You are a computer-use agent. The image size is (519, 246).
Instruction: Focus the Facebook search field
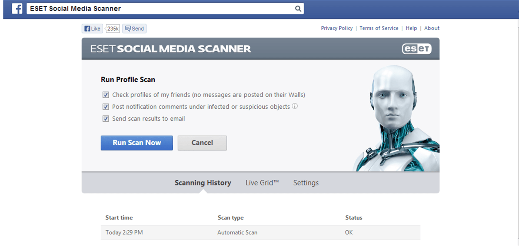click(165, 9)
